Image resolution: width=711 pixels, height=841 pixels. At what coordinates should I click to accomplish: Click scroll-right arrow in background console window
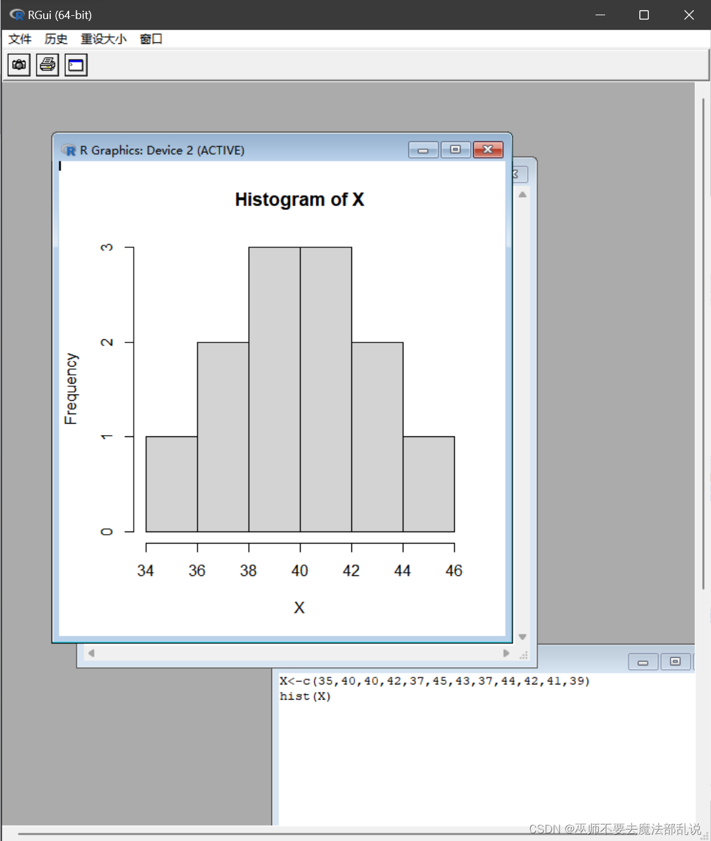pos(506,653)
